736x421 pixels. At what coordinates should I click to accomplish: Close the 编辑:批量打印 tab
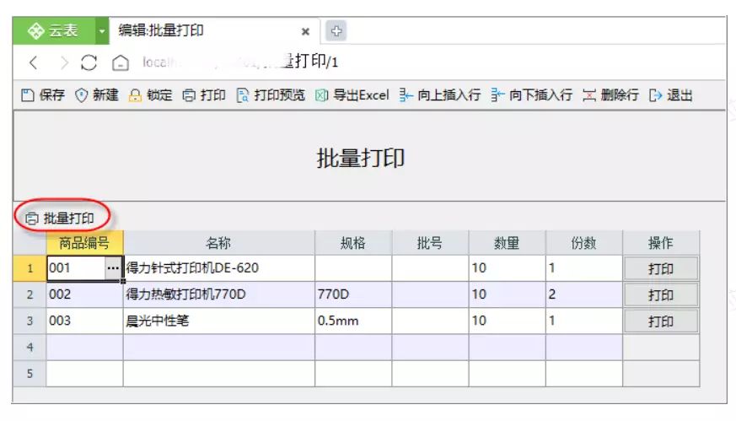click(x=305, y=31)
